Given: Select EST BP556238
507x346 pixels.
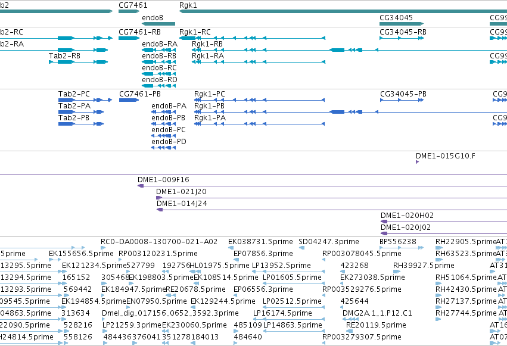Looking at the screenshot, I should [398, 242].
